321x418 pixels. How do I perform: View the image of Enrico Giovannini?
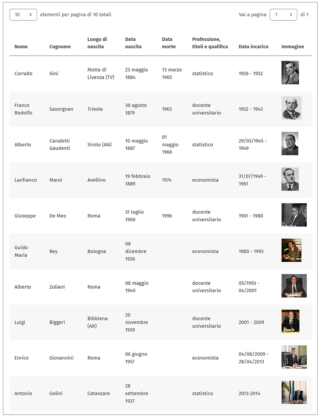[x=294, y=357]
